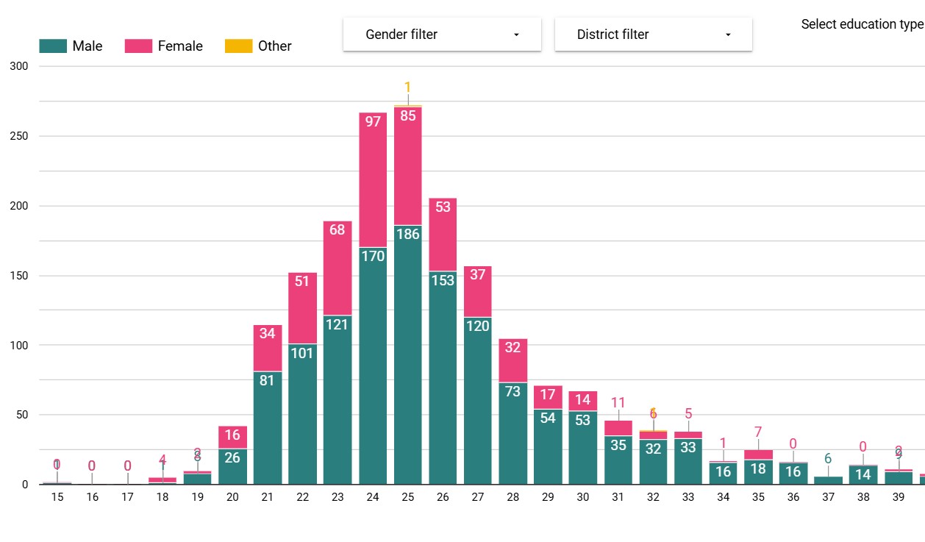The height and width of the screenshot is (542, 925).
Task: Open the District filter dropdown
Action: point(653,35)
